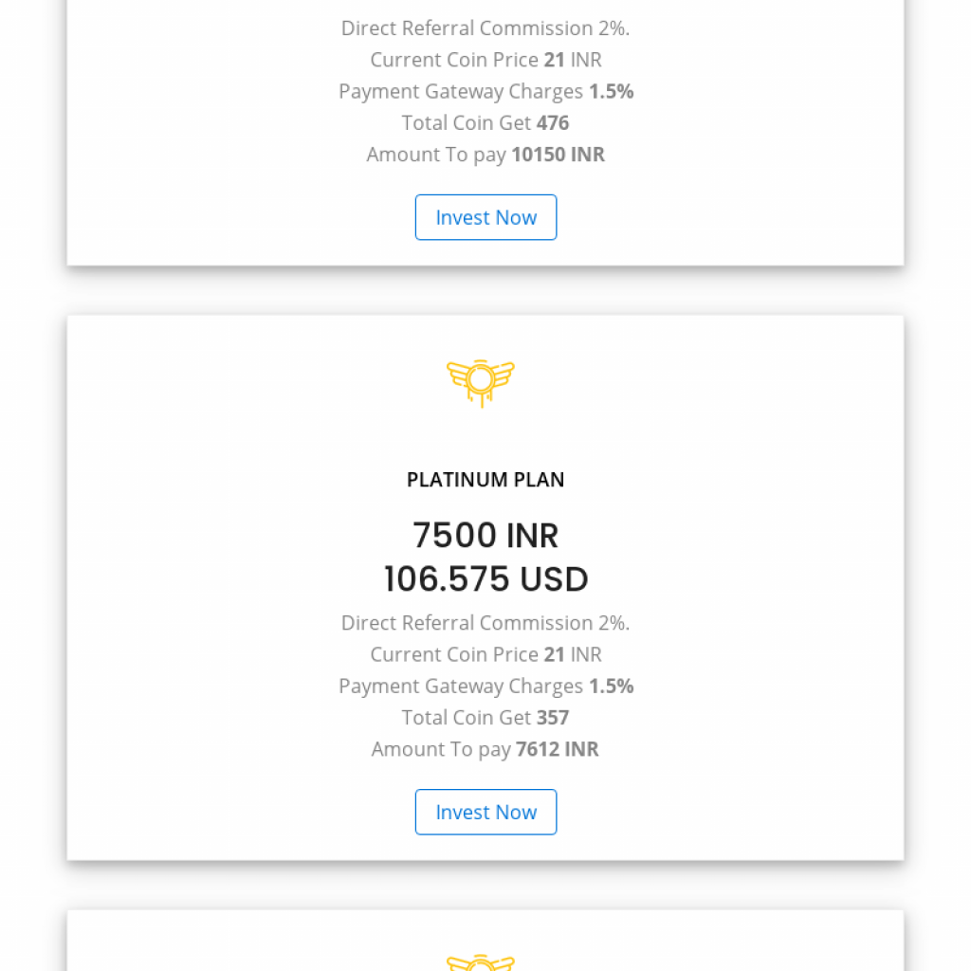This screenshot has height=971, width=971.
Task: Click the Amount To pay 10150 INR line
Action: point(485,155)
